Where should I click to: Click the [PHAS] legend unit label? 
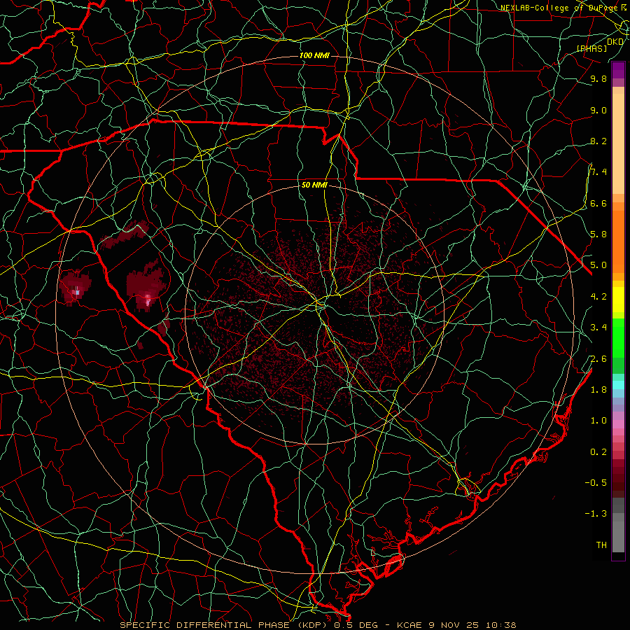pyautogui.click(x=591, y=48)
